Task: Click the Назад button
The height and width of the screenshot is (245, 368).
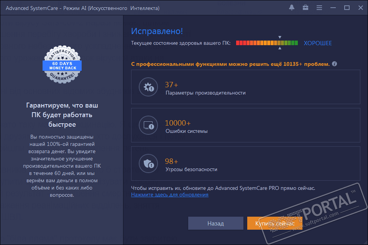Action: click(x=216, y=223)
